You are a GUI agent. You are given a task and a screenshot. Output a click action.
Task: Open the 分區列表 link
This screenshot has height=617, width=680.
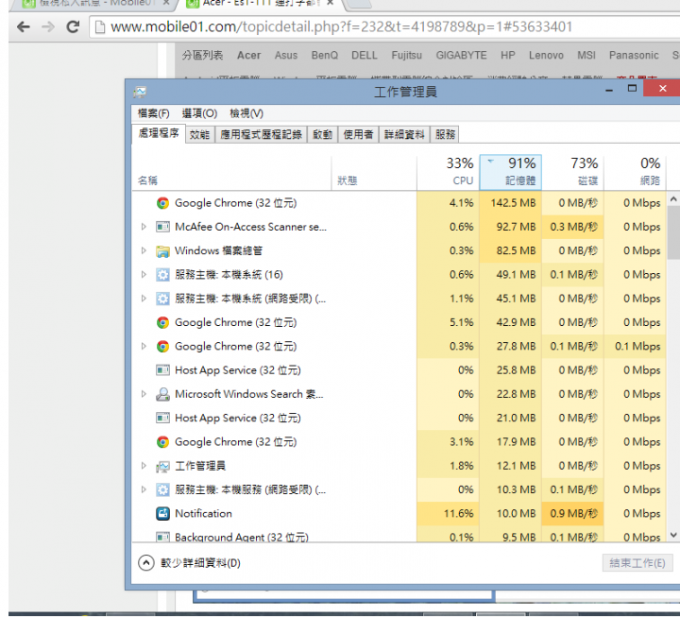pyautogui.click(x=202, y=56)
